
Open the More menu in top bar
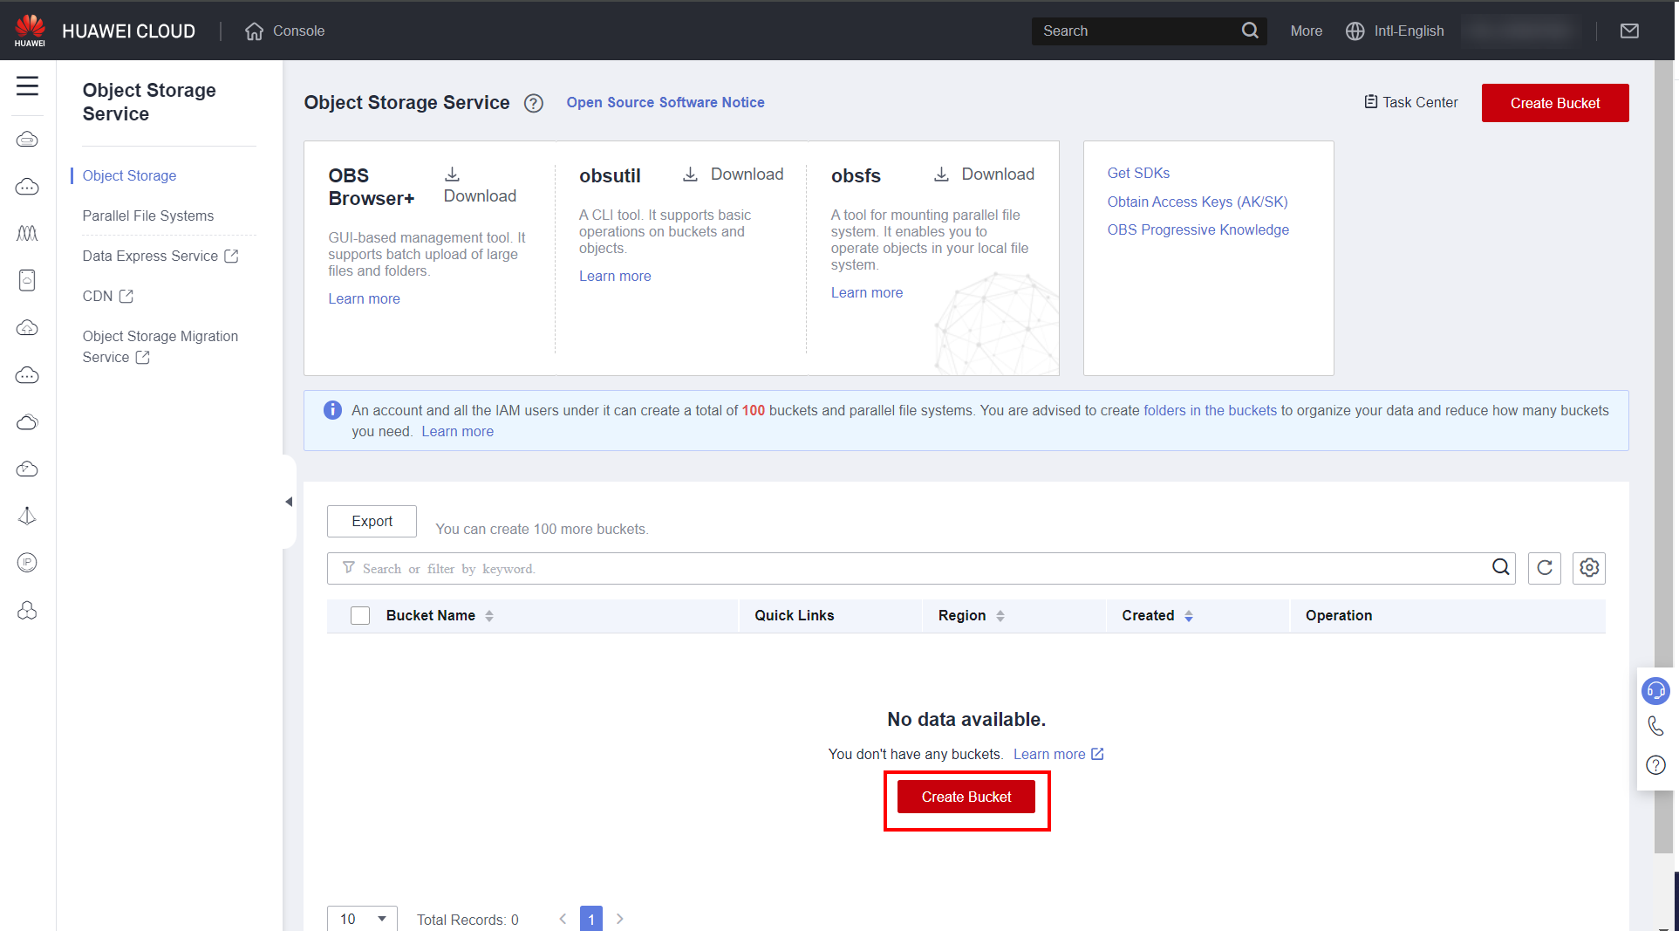(x=1306, y=31)
